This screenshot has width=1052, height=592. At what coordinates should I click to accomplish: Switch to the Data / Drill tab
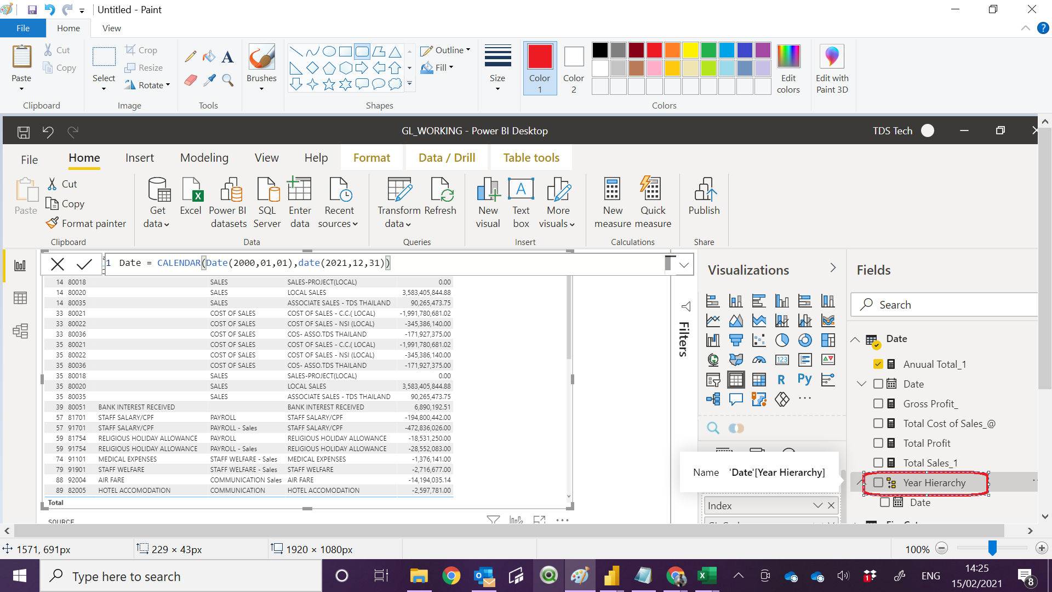[447, 158]
